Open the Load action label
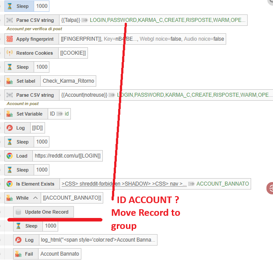 tap(22, 156)
